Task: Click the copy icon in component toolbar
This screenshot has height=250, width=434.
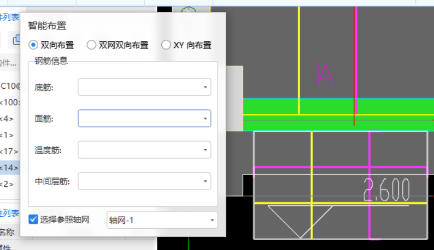Action: [16, 40]
